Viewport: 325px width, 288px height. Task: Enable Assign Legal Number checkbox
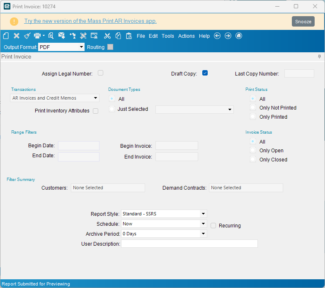pyautogui.click(x=100, y=73)
